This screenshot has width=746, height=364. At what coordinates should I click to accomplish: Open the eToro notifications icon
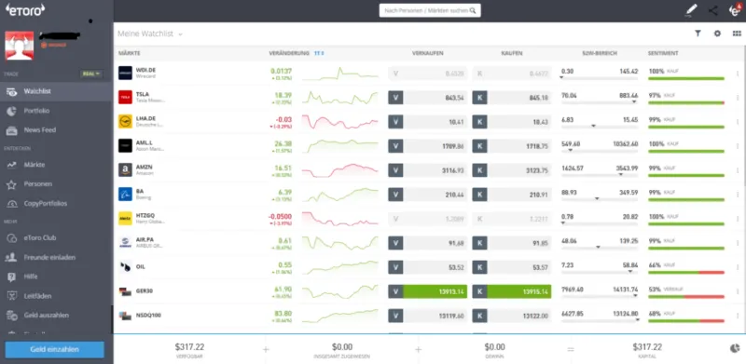point(735,10)
